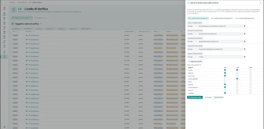The height and width of the screenshot is (129, 264).
Task: Open 'a mano' source dropdown
Action: [x=220, y=57]
